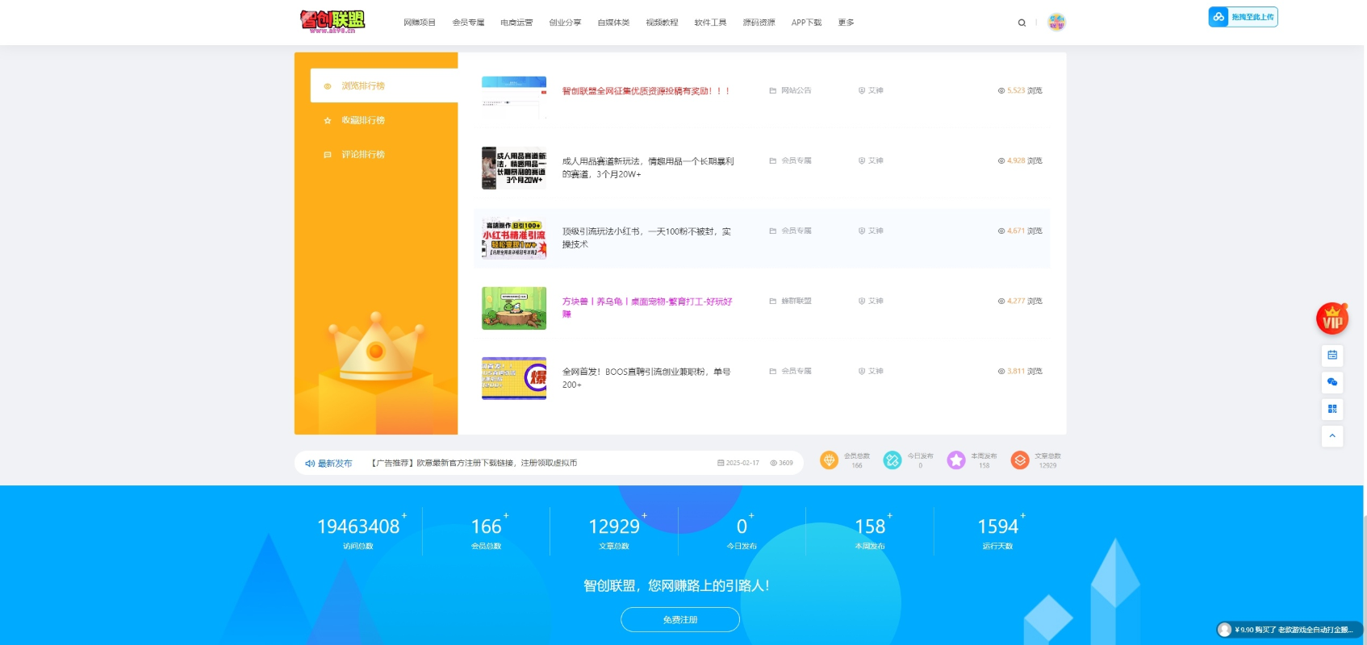Open the red VIP crown badge
The width and height of the screenshot is (1367, 645).
(1332, 318)
